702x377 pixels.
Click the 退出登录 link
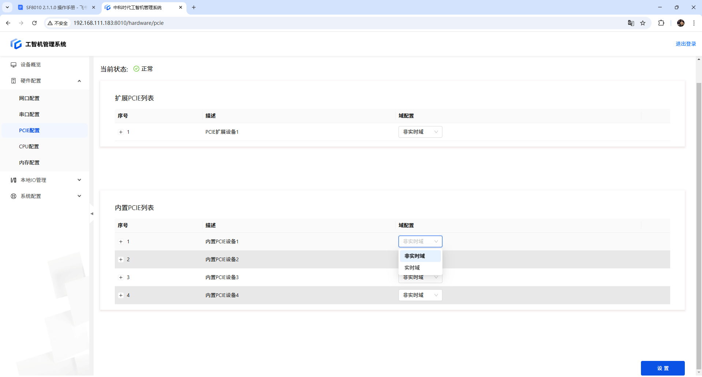click(686, 44)
